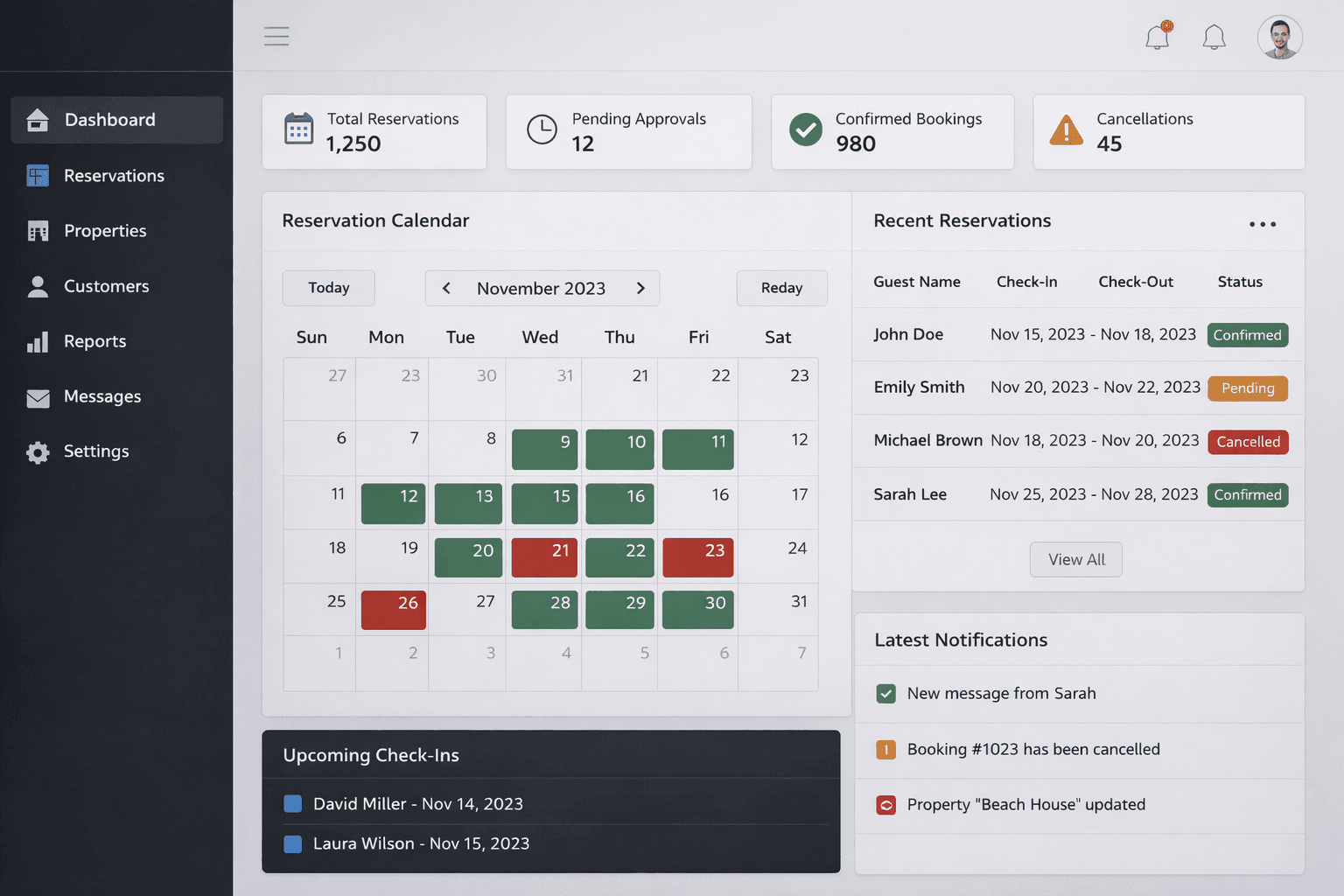The image size is (1344, 896).
Task: Toggle the New message from Sarah checkbox
Action: click(885, 694)
